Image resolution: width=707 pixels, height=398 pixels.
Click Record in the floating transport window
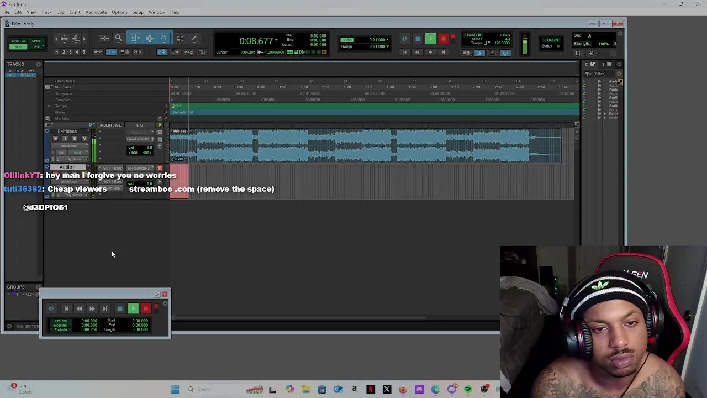[x=145, y=308]
